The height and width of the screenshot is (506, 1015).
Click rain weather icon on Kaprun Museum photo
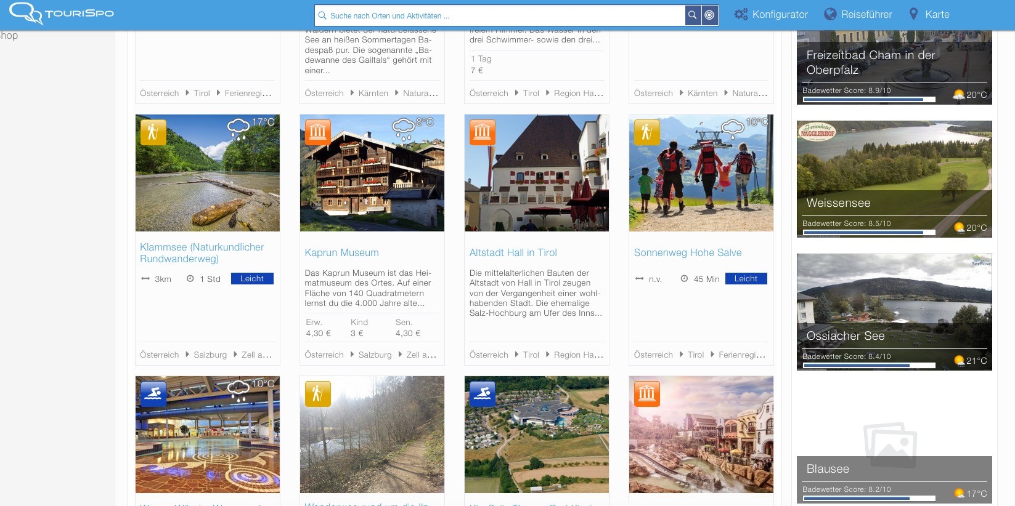click(x=404, y=128)
